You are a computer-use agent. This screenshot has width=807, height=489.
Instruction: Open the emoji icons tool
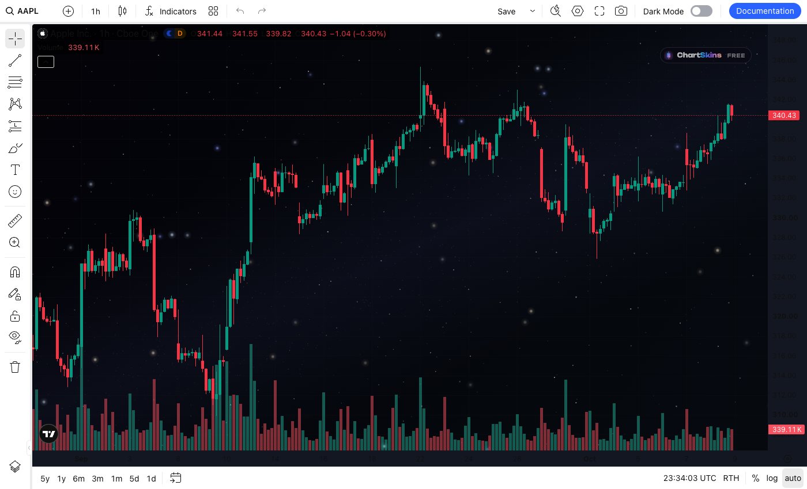coord(15,192)
